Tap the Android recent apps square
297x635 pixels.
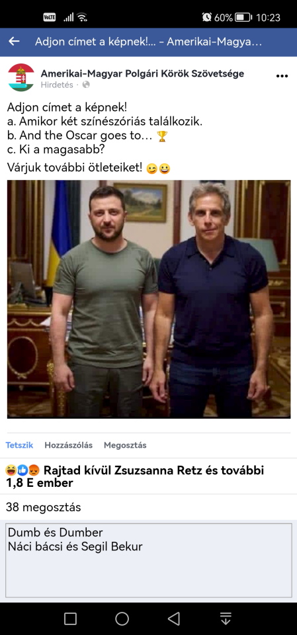click(x=70, y=619)
